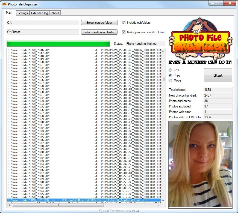Select the Test radio option

click(170, 70)
